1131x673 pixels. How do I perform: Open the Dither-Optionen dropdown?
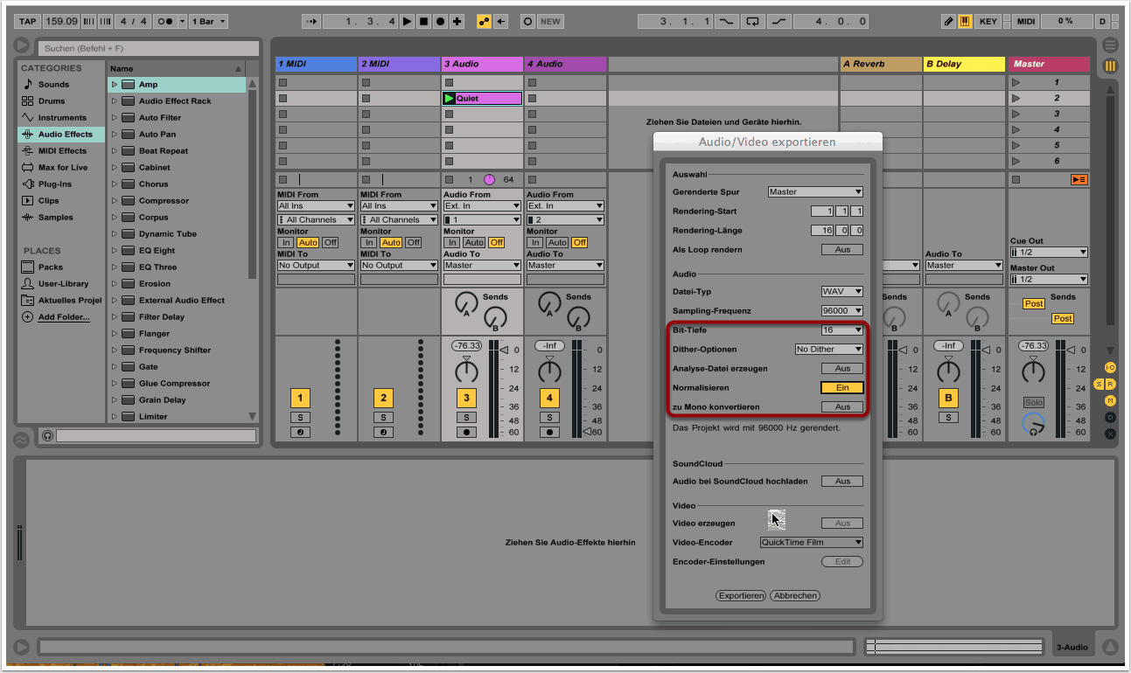tap(827, 350)
